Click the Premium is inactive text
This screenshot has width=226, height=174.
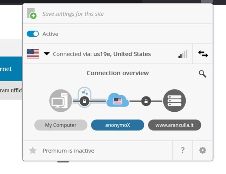(x=68, y=151)
